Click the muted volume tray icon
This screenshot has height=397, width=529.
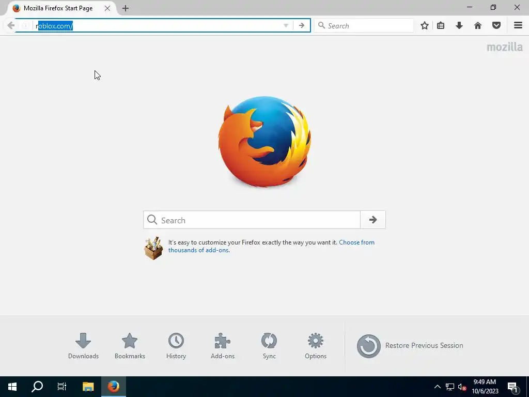462,387
